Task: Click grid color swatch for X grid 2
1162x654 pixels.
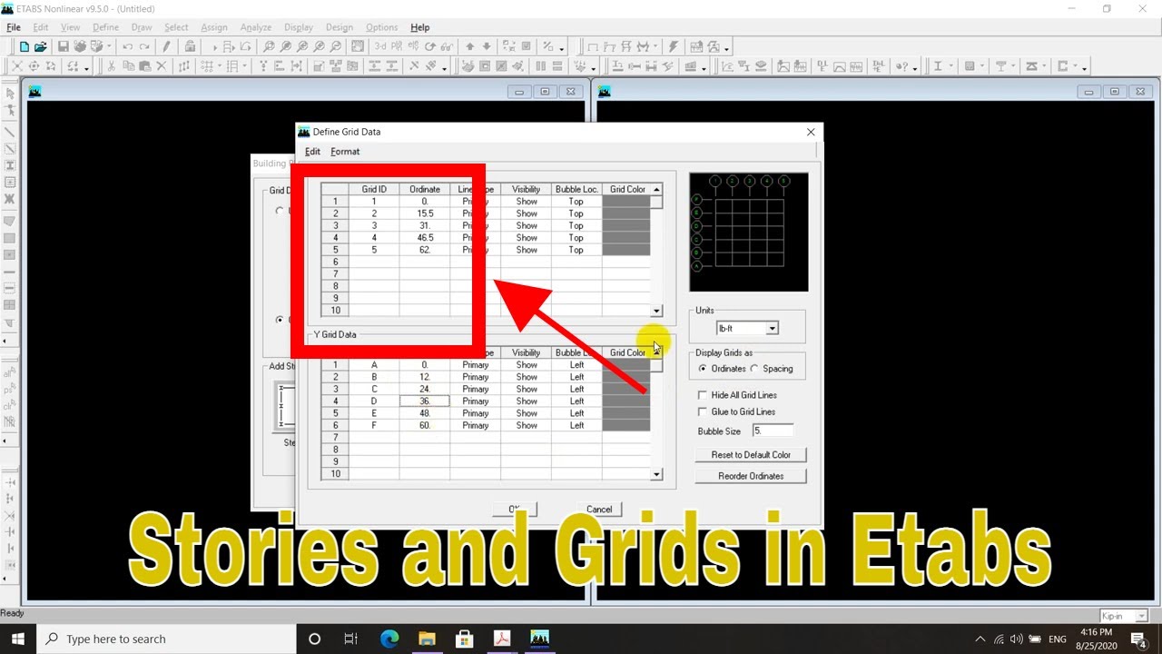Action: [x=626, y=213]
